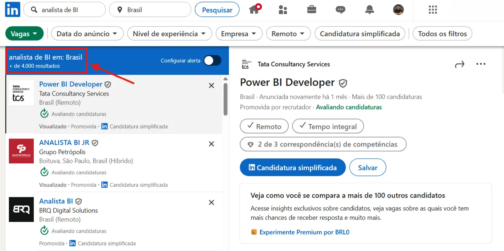Expand the Remoto filter

[x=288, y=34]
